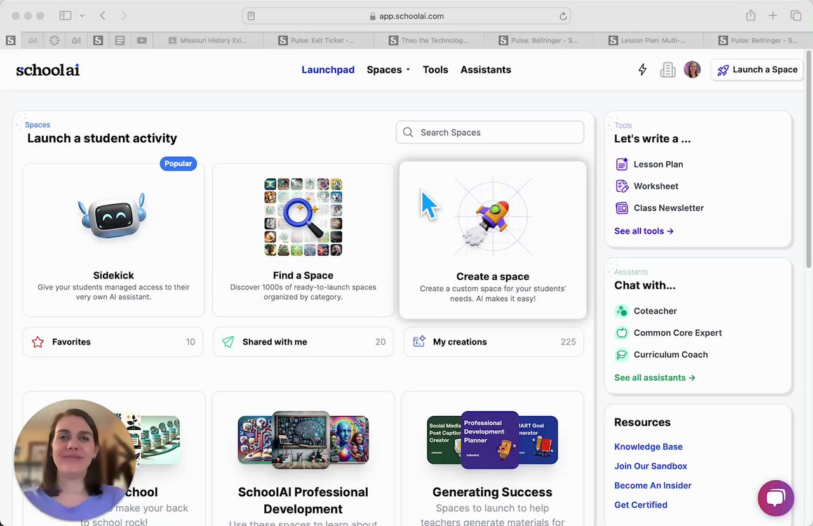The width and height of the screenshot is (813, 526).
Task: Click the Lesson Plan document icon
Action: pyautogui.click(x=622, y=164)
